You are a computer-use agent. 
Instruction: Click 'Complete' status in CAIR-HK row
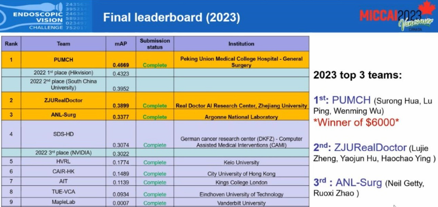155,174
